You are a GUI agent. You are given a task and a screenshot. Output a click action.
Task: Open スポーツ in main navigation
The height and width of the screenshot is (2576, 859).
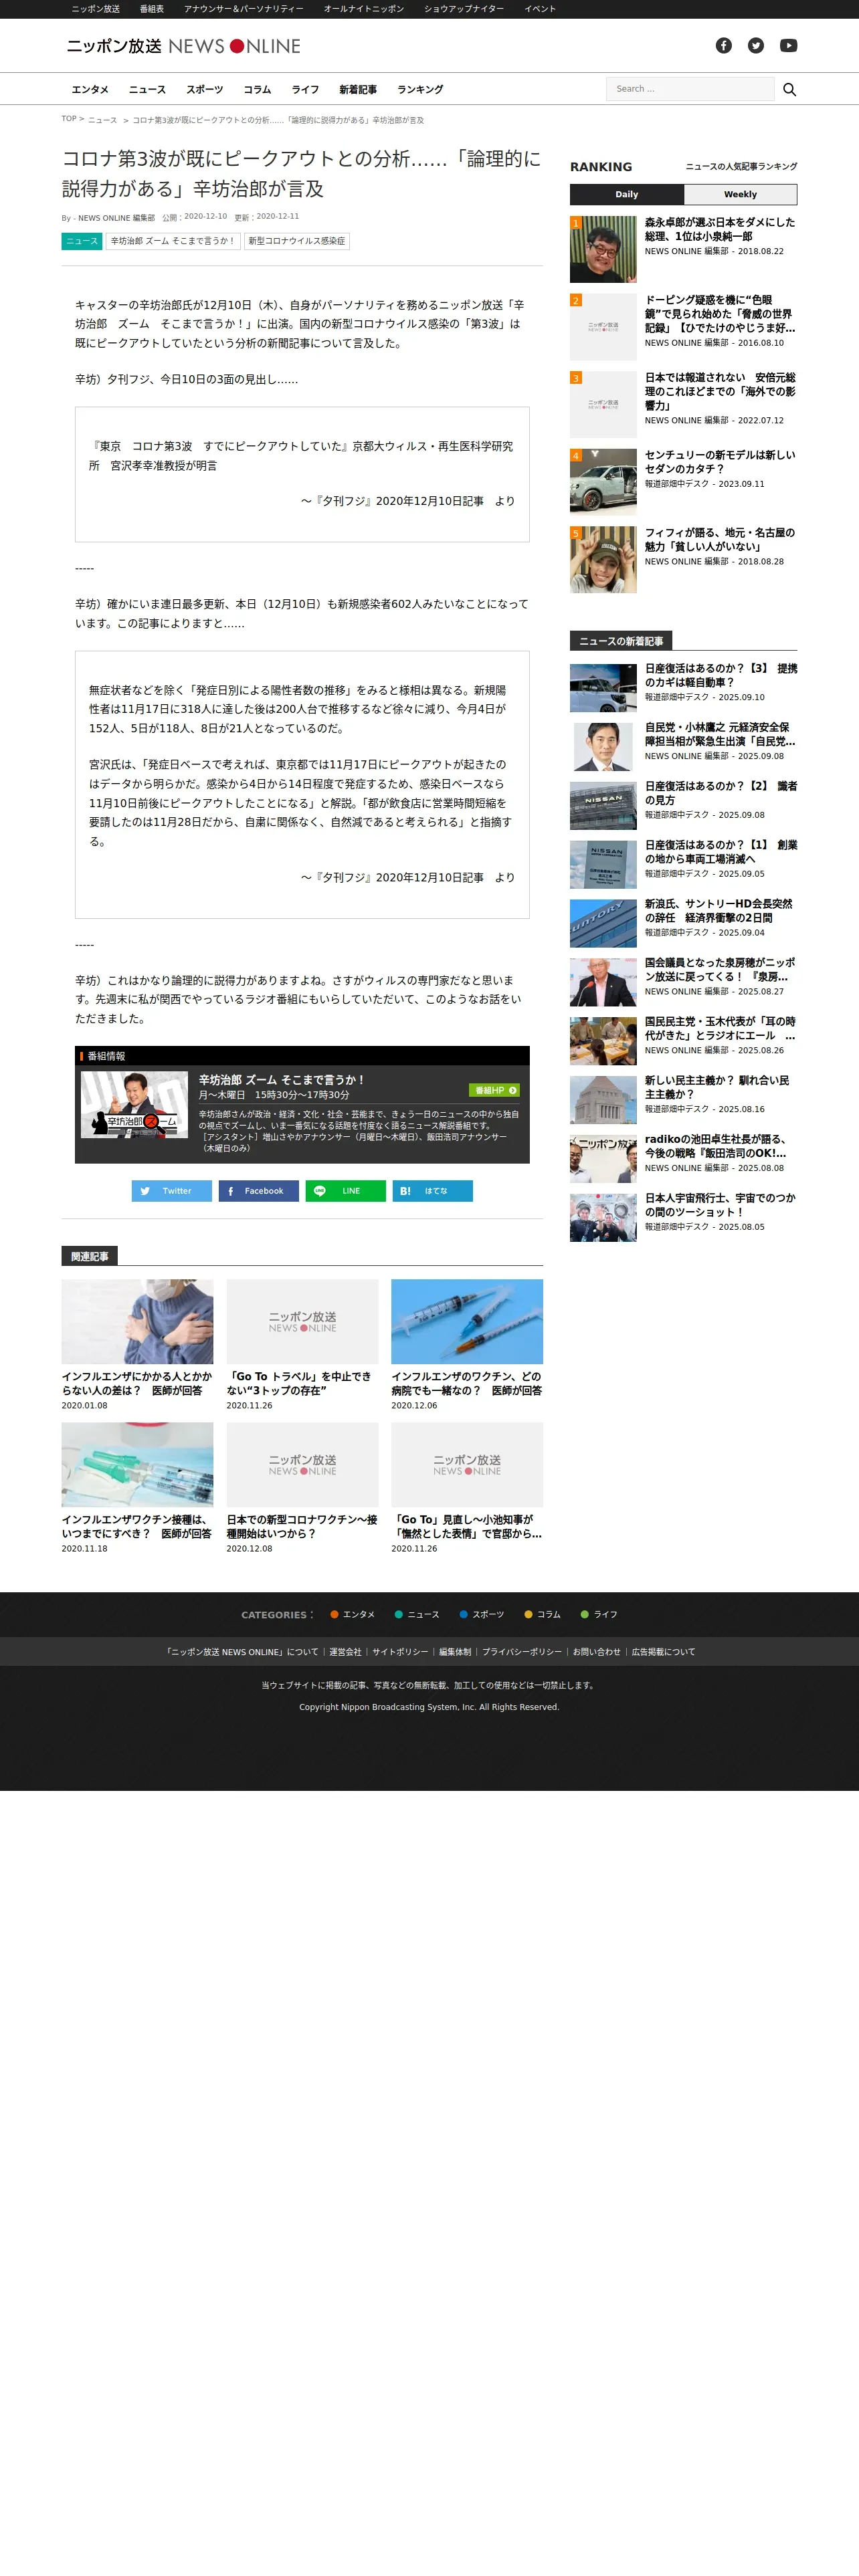pyautogui.click(x=204, y=90)
